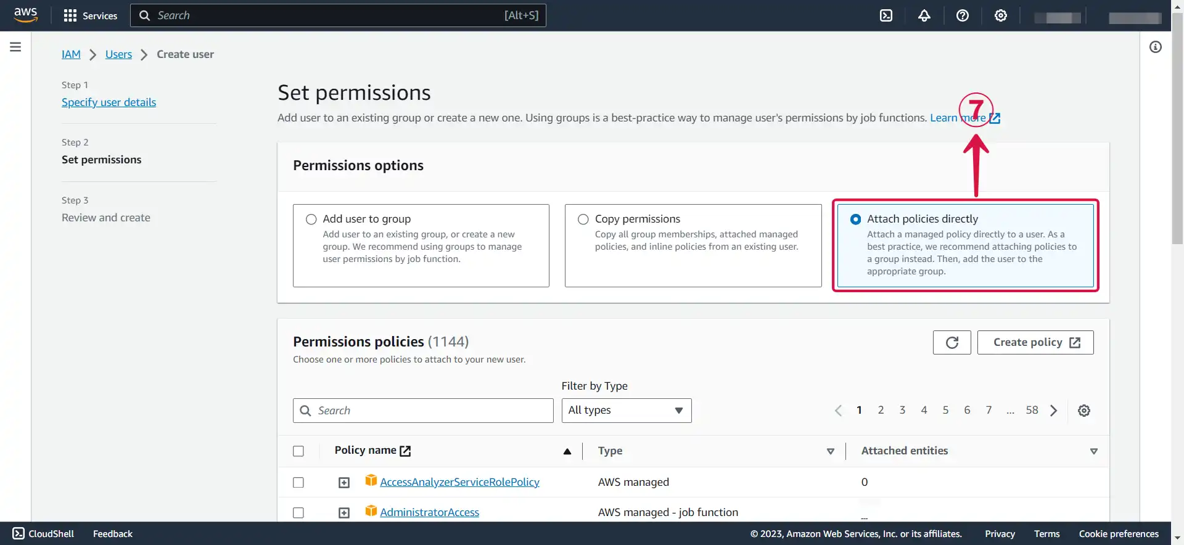The image size is (1184, 545).
Task: Open the Services grid menu
Action: tap(90, 15)
